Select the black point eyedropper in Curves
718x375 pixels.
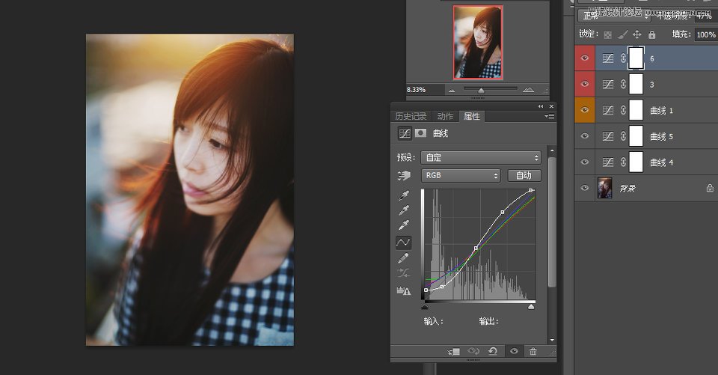[x=403, y=196]
